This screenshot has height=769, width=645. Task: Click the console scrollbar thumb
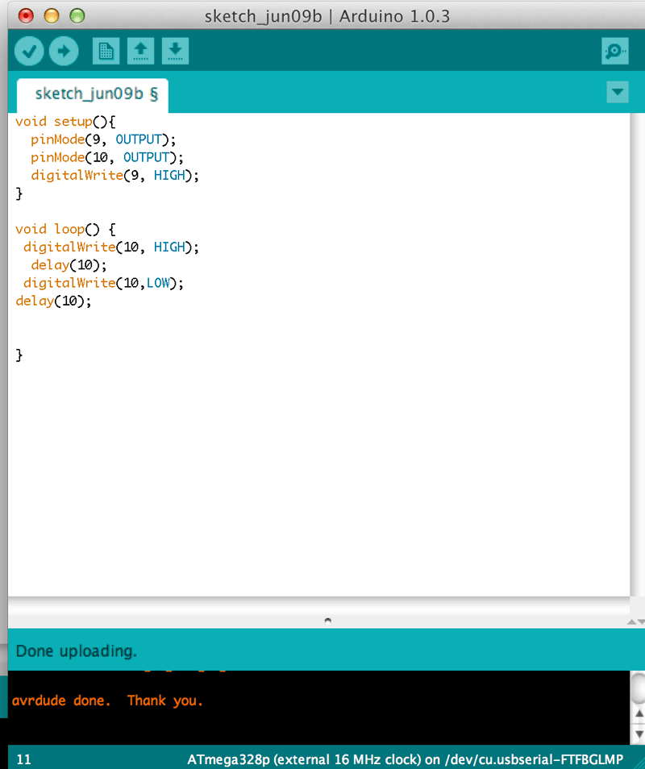(x=639, y=688)
